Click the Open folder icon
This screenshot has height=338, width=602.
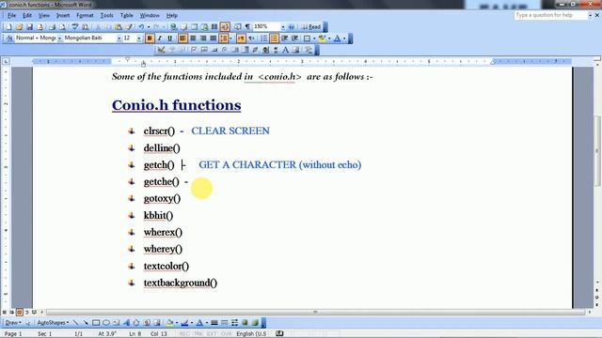19,27
